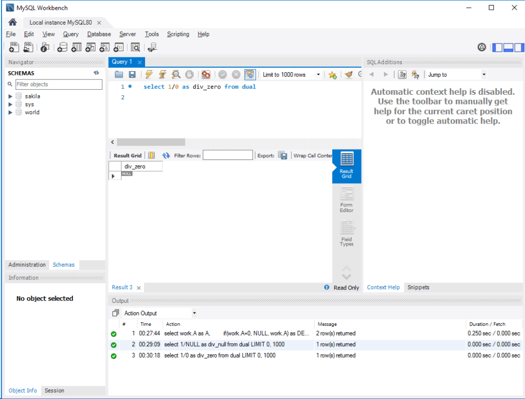
Task: Switch to the Session tab
Action: tap(54, 390)
